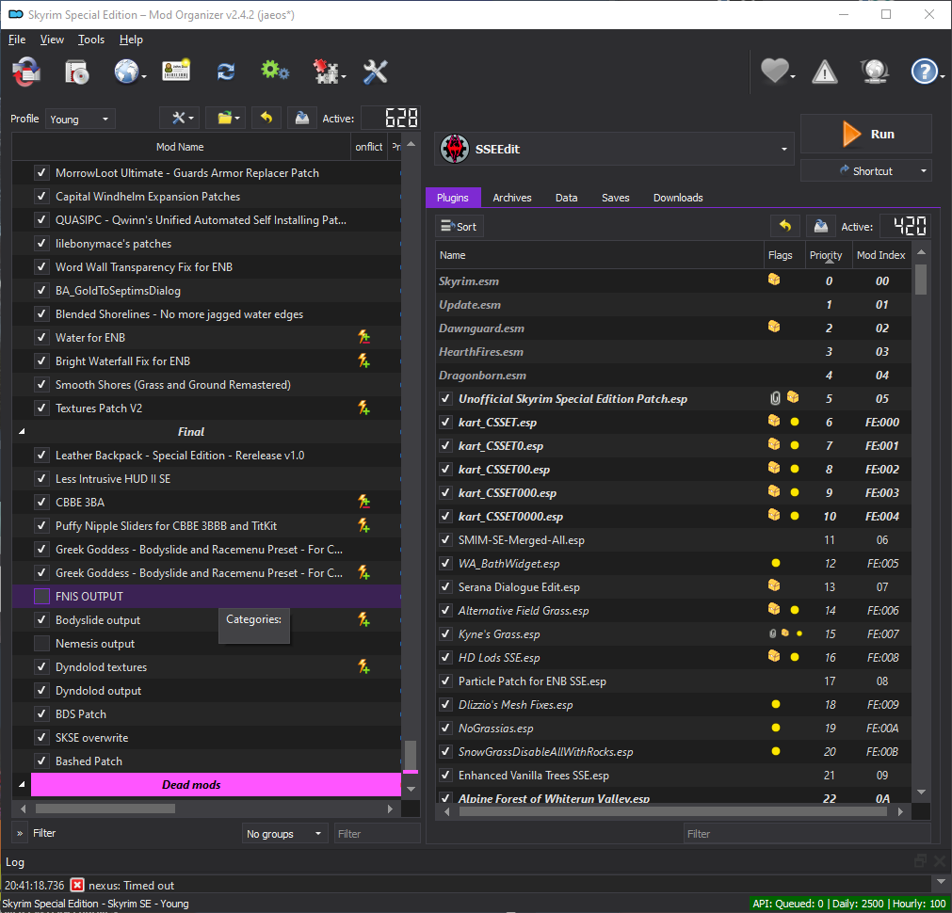Image resolution: width=952 pixels, height=913 pixels.
Task: Click the plugin list scroll down arrow
Action: coord(921,793)
